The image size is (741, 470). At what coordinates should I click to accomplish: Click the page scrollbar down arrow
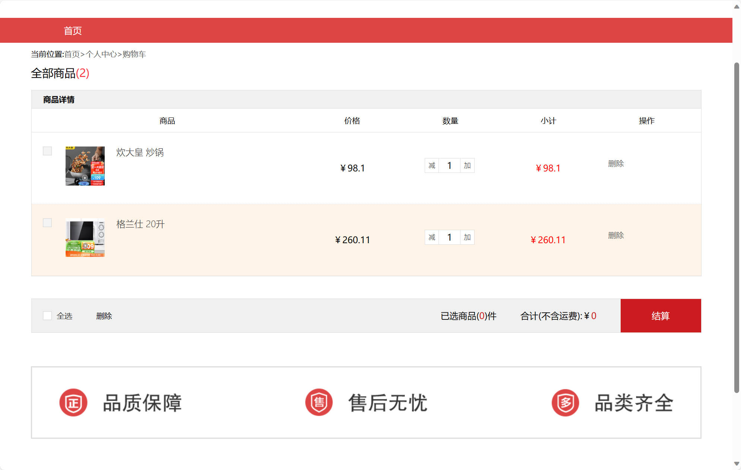(x=737, y=464)
